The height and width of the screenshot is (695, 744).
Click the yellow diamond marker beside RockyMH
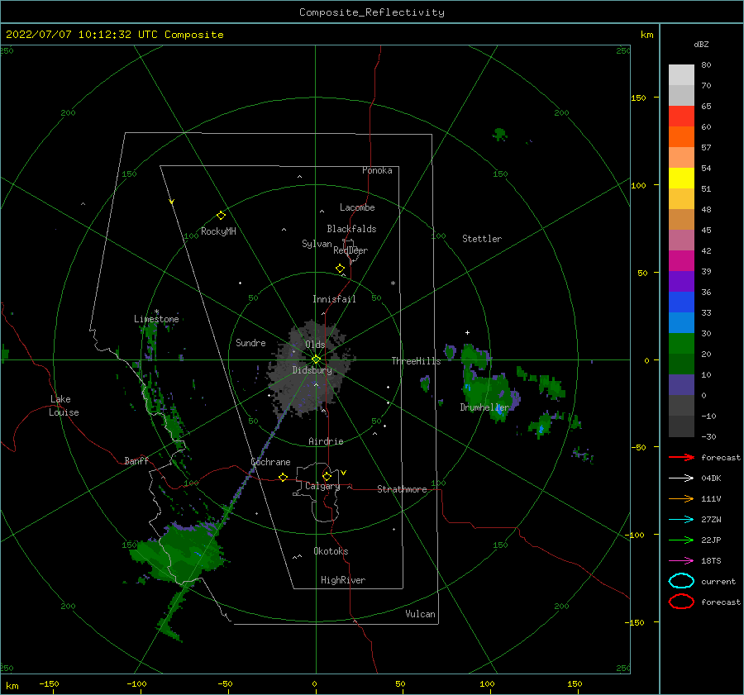tap(221, 216)
